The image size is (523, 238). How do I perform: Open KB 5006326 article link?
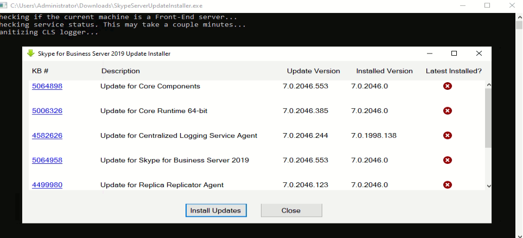(x=47, y=111)
